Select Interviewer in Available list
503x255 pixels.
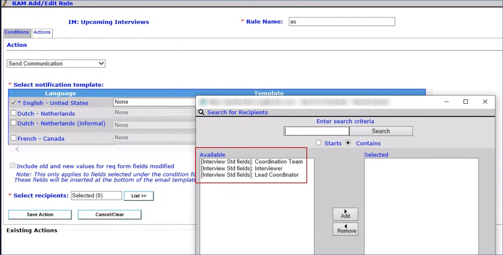click(x=242, y=168)
